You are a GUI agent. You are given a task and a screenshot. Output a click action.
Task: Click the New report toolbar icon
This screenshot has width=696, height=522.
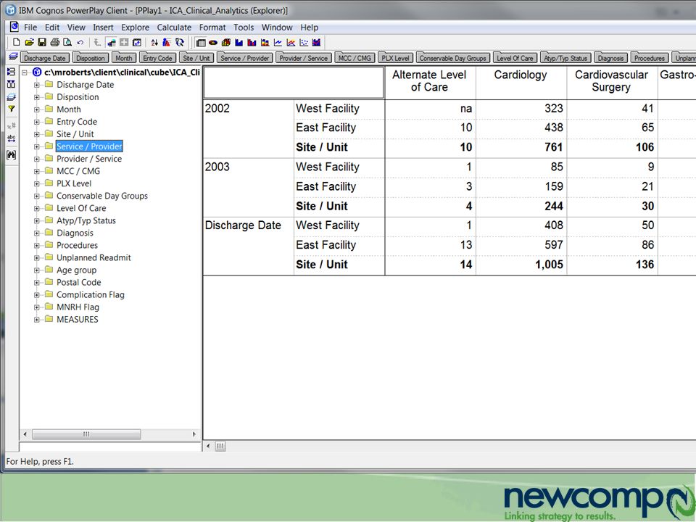point(17,43)
